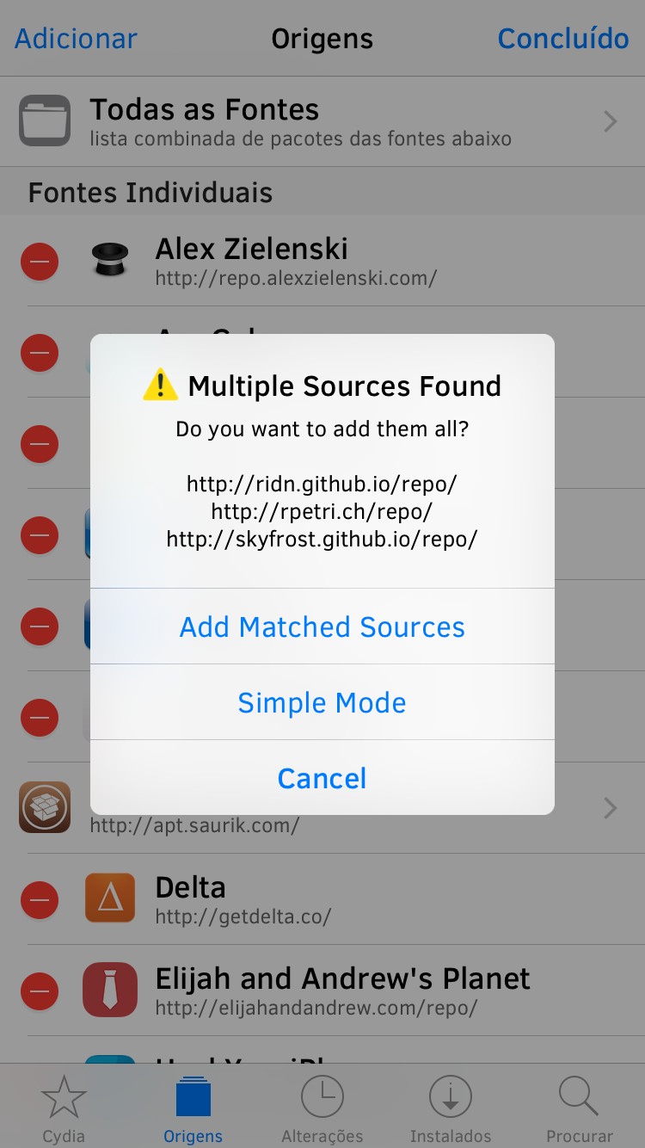Expand Todas as Fontes with its chevron
The image size is (645, 1148).
point(611,121)
